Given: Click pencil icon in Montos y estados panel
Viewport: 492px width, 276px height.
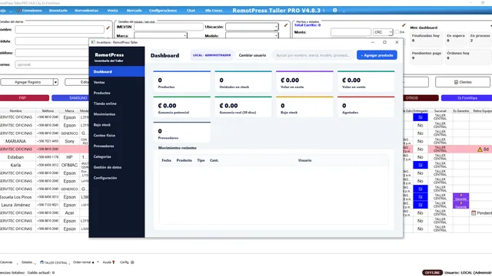Looking at the screenshot, I should click(404, 25).
